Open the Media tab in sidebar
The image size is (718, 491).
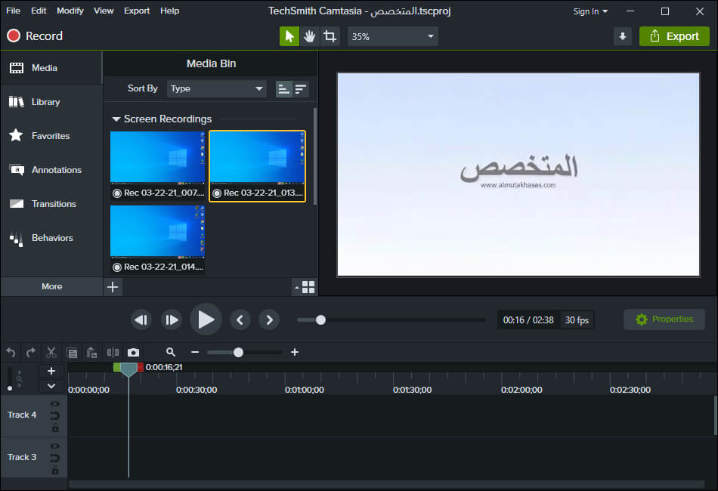click(x=51, y=68)
